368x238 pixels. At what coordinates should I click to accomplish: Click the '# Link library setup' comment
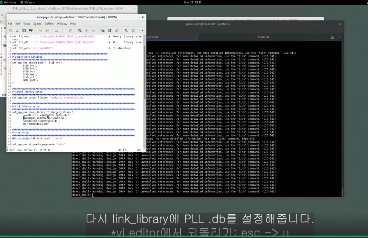pos(26,106)
